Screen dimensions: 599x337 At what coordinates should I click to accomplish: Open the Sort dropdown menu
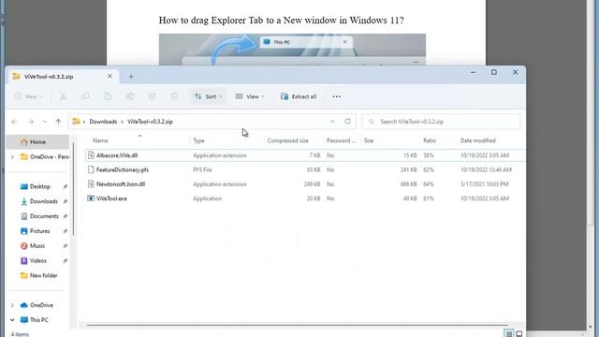click(208, 96)
